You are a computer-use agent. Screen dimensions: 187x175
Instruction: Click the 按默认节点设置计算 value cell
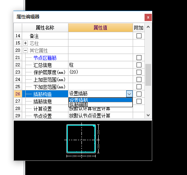101,116
